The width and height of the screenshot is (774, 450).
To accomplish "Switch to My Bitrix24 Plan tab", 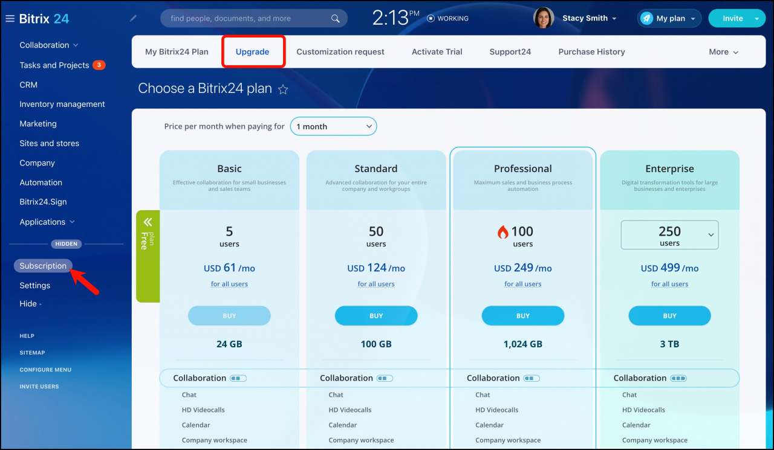I will click(x=177, y=52).
